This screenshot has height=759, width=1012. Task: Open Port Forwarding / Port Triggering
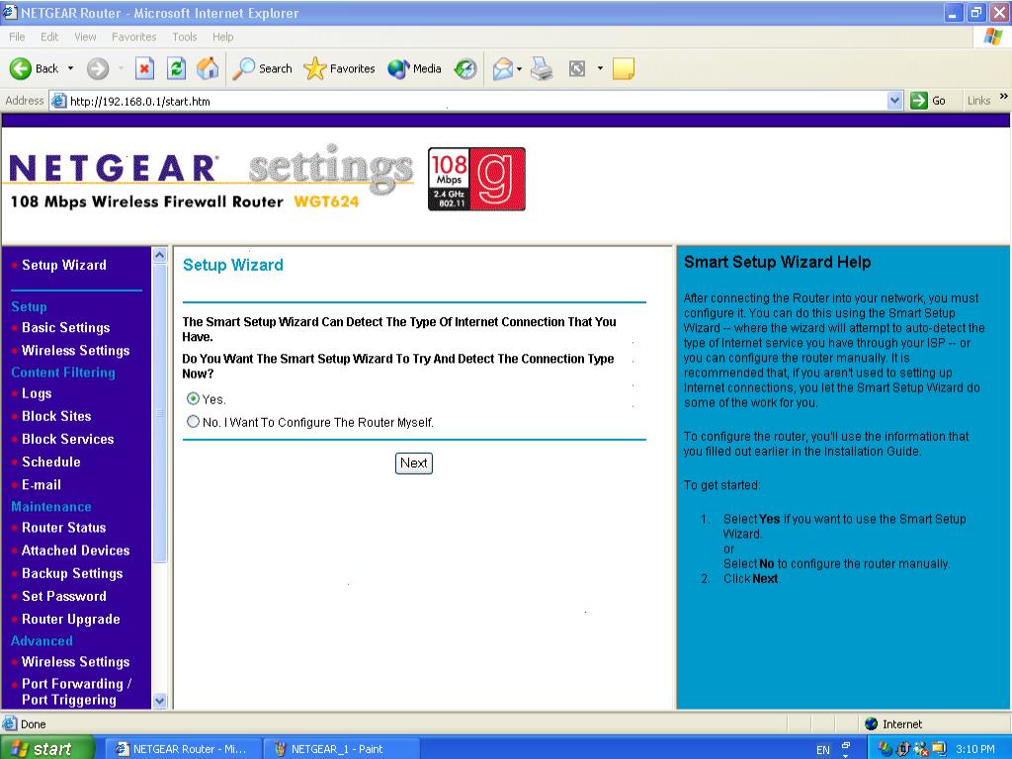76,691
